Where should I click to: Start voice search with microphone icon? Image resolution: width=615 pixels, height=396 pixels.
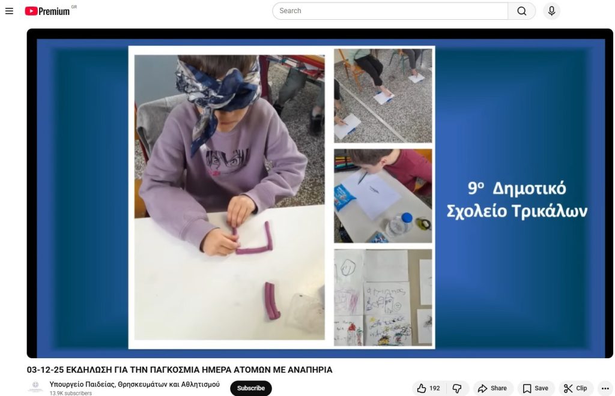tap(551, 11)
